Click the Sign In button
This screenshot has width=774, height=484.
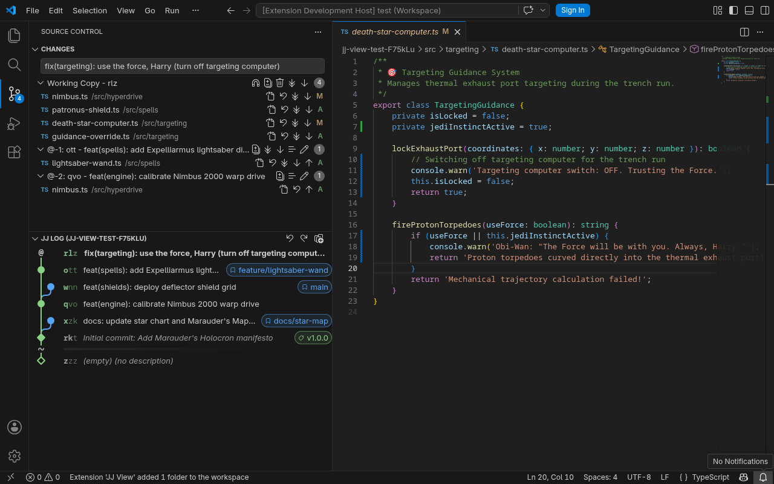[573, 10]
